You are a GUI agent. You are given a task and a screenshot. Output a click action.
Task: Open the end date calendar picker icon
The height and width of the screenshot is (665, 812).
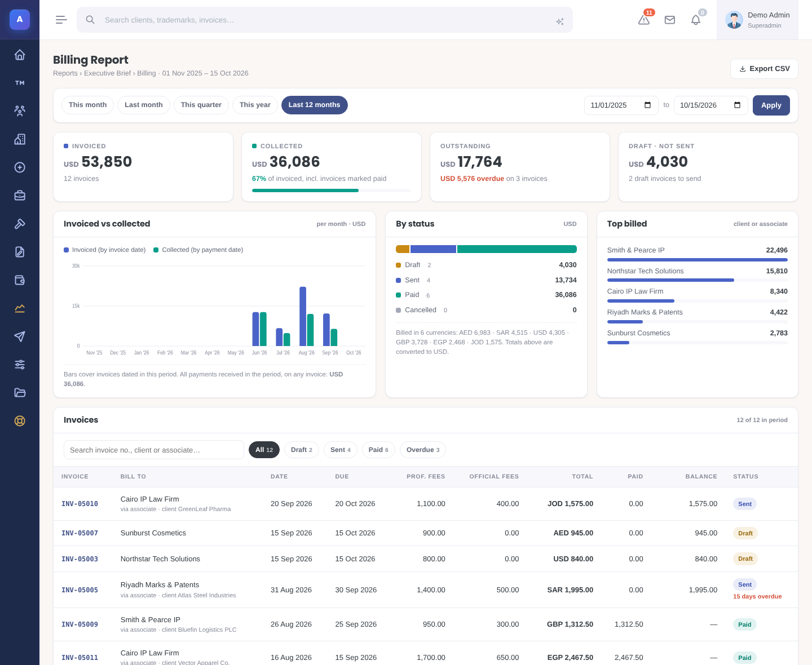(x=737, y=105)
